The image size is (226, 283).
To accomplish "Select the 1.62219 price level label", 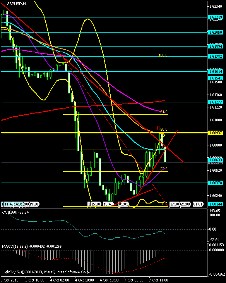I will click(216, 17).
